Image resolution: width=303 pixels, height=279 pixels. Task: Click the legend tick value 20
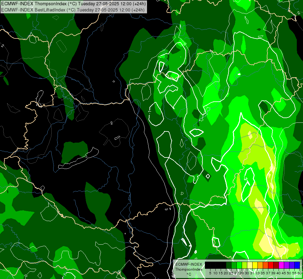point(226,273)
